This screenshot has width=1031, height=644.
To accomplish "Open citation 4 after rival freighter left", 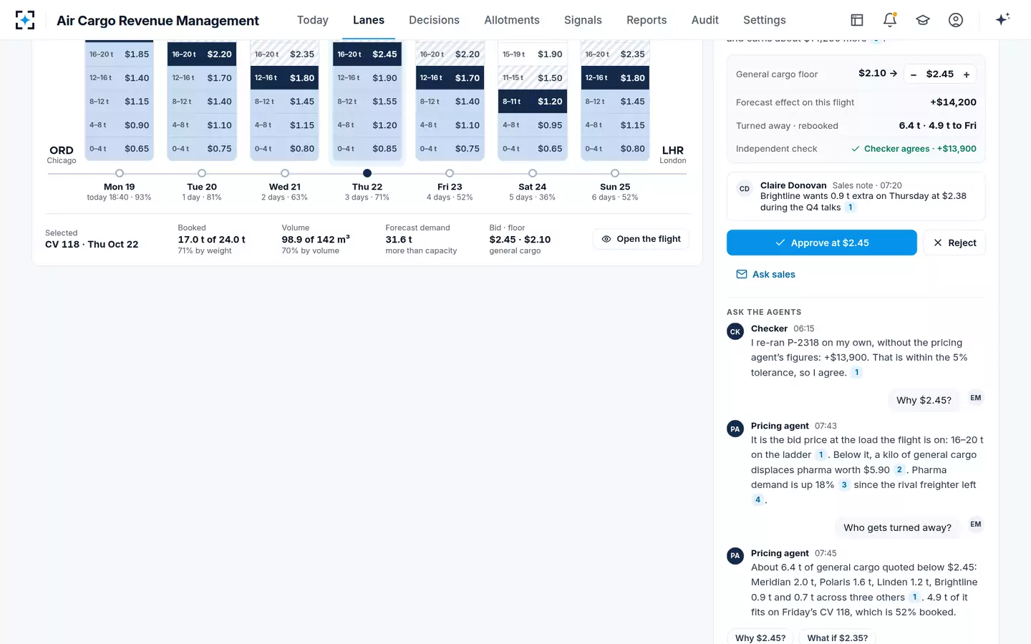I will 757,500.
